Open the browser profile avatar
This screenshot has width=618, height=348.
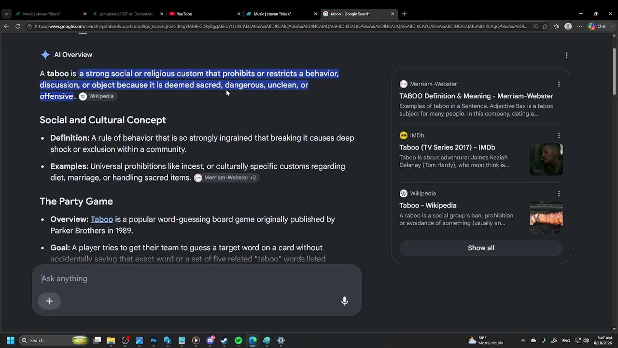[568, 27]
